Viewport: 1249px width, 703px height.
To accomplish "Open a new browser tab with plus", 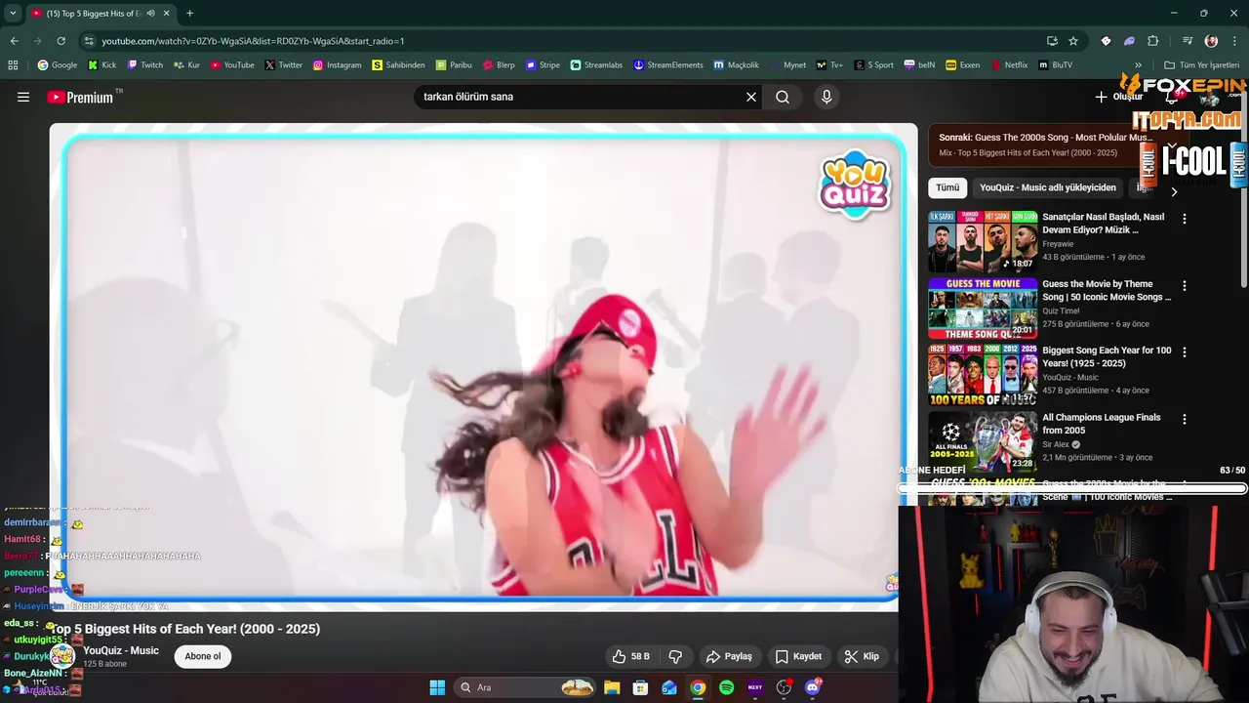I will tap(189, 14).
